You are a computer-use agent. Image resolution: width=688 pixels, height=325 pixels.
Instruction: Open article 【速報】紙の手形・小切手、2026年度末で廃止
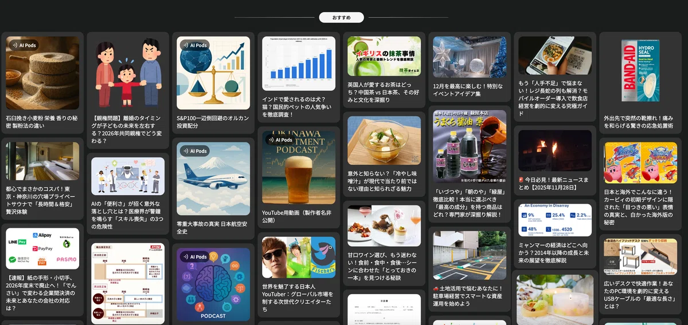click(x=42, y=292)
